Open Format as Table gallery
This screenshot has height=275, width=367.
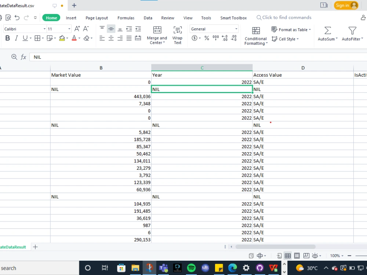pyautogui.click(x=291, y=29)
